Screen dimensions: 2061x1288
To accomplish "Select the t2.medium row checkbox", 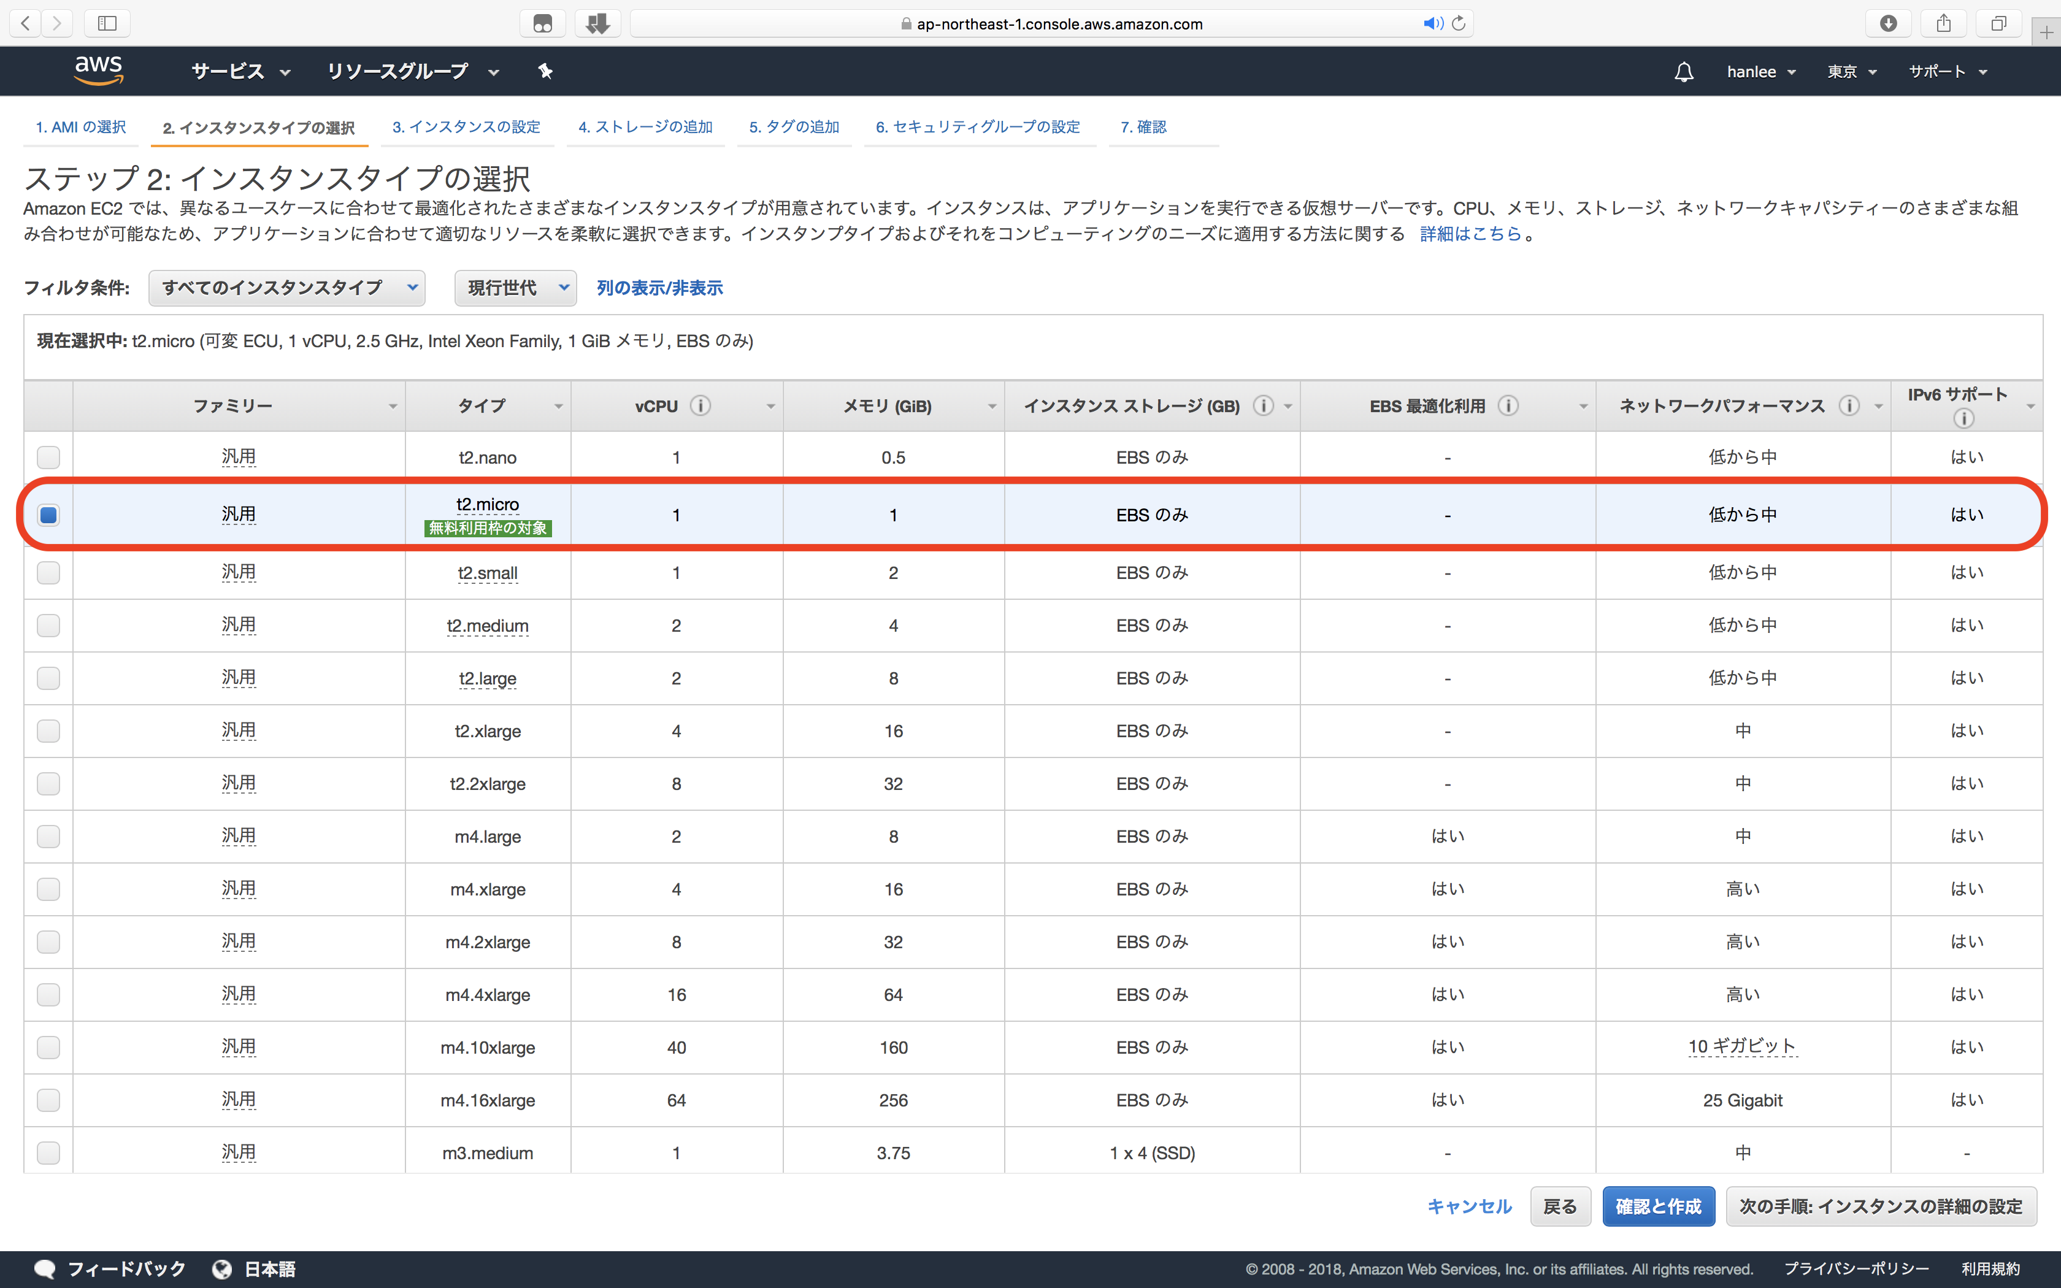I will pyautogui.click(x=48, y=625).
